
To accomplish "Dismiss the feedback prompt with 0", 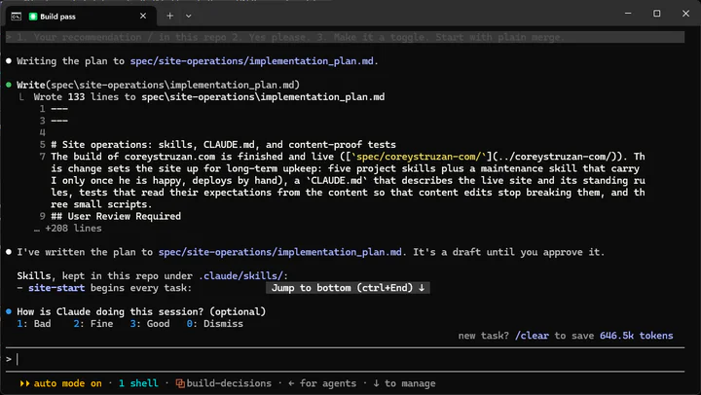I will 214,324.
